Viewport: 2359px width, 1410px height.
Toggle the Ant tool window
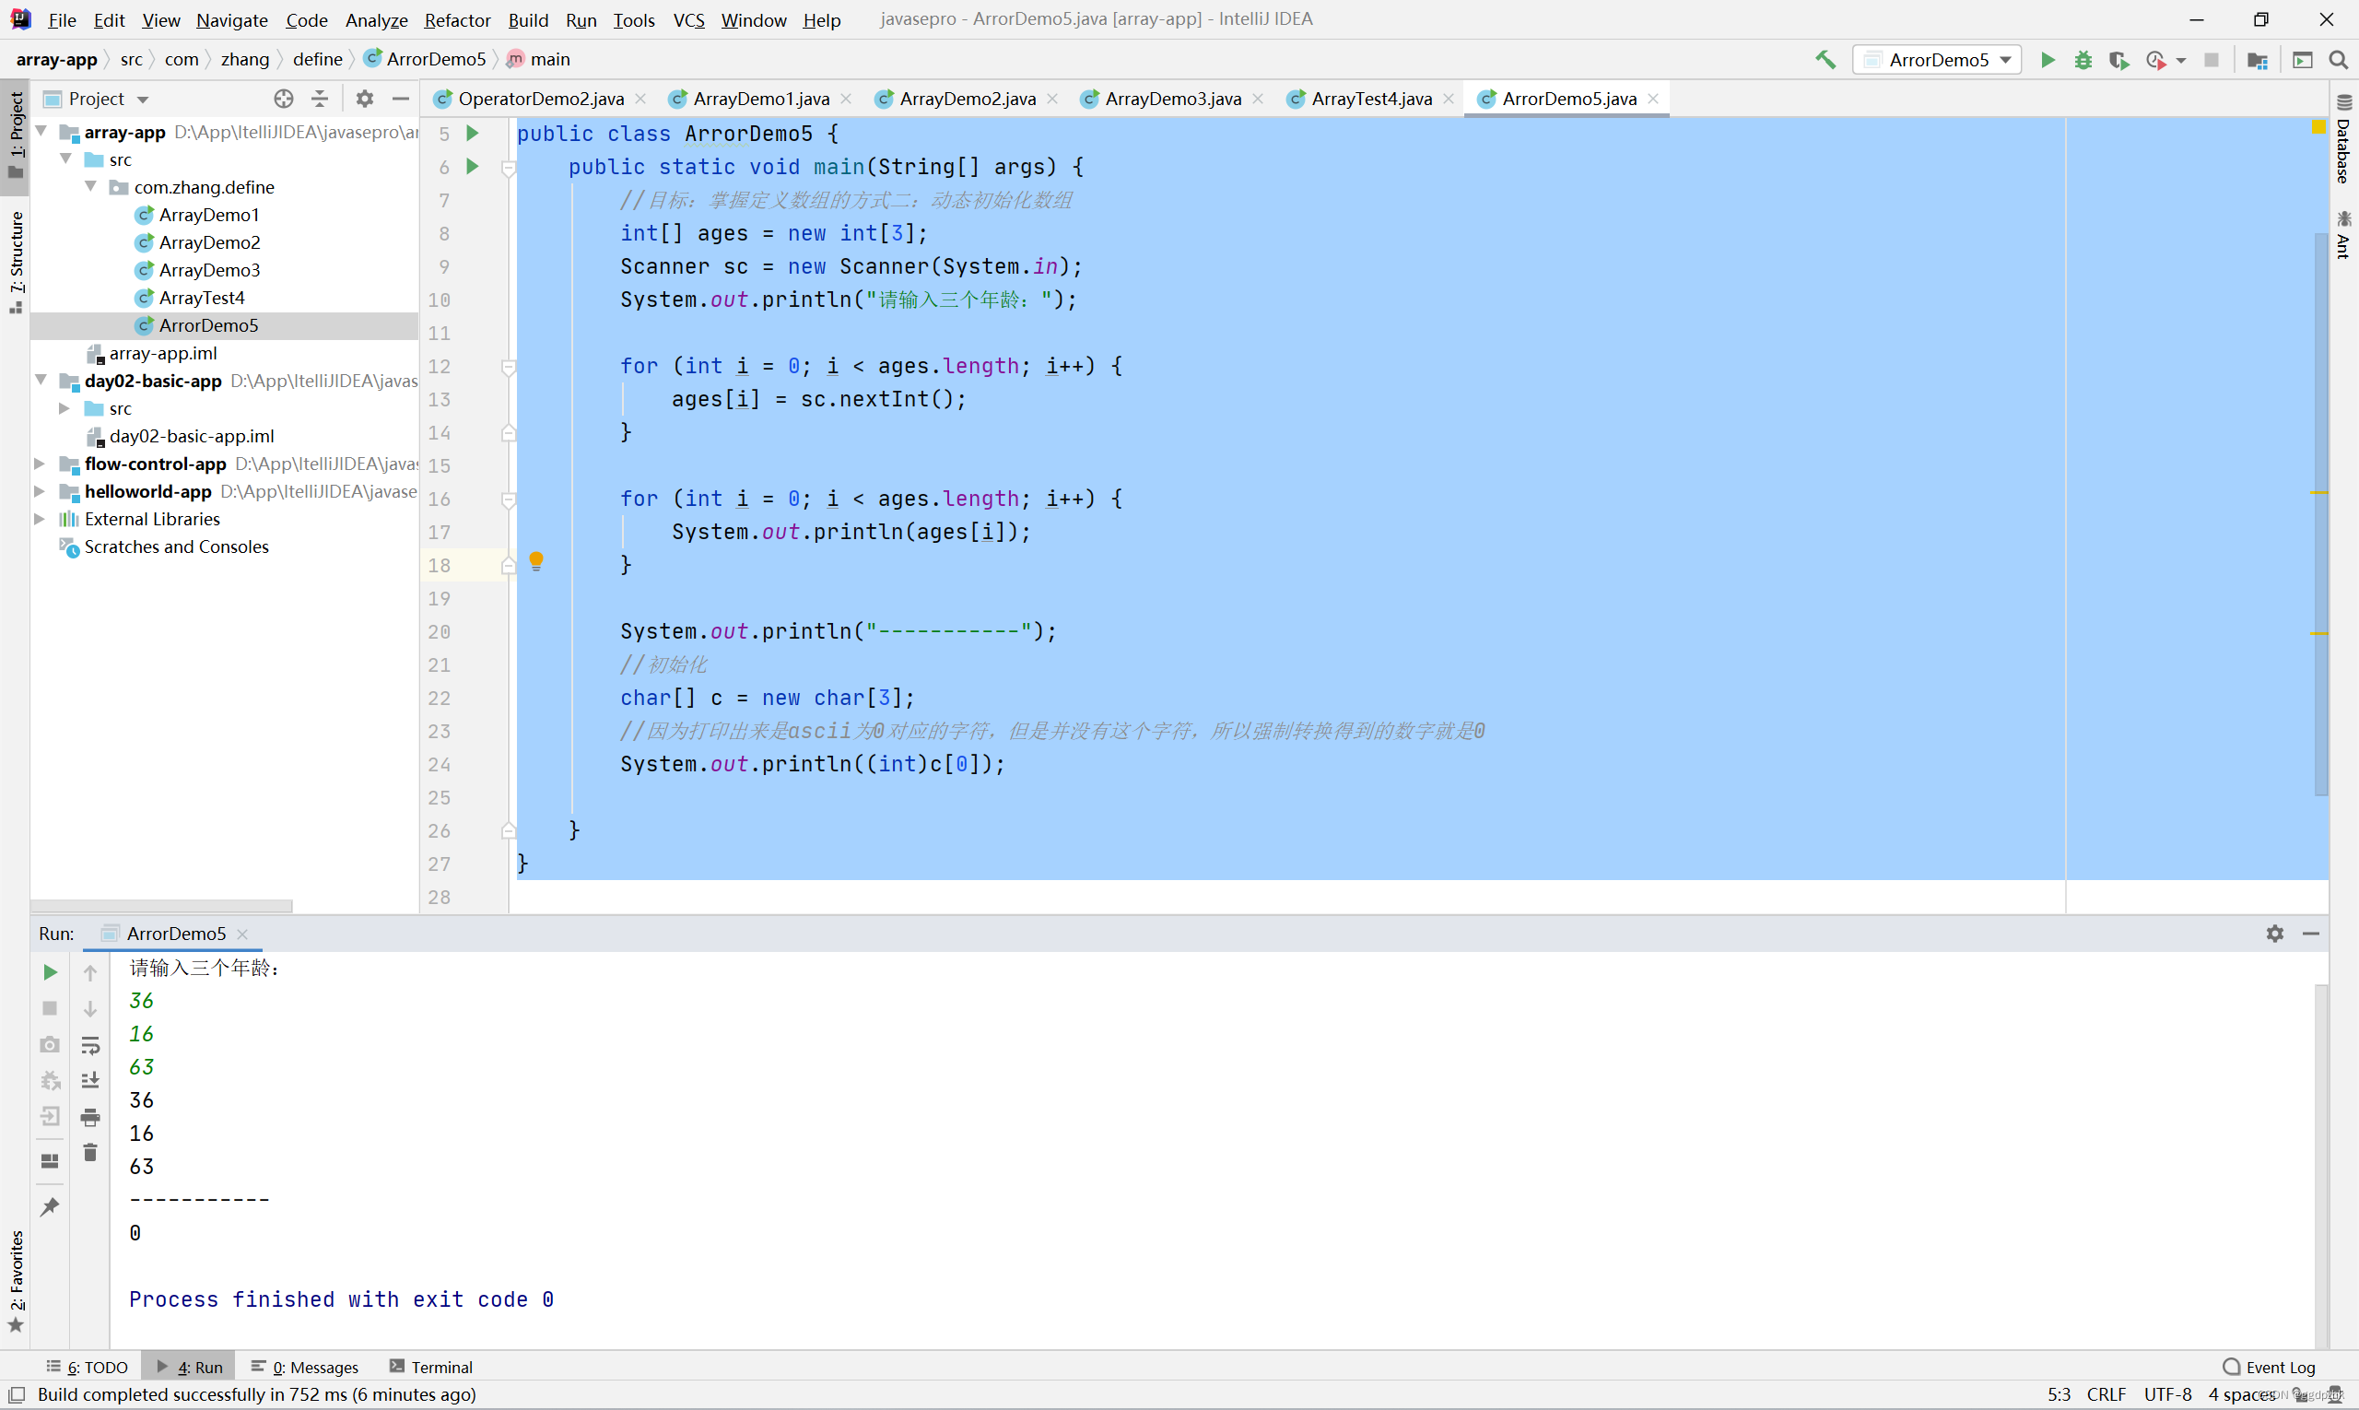pos(2344,236)
